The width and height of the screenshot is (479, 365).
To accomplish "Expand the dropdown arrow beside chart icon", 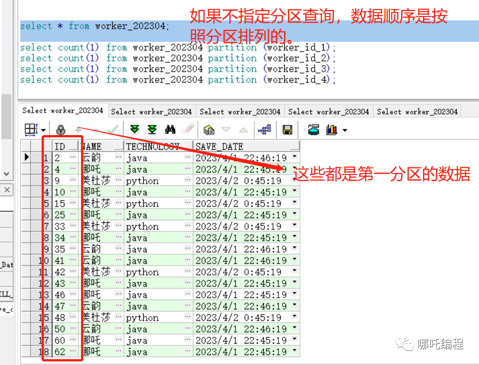I will click(x=345, y=130).
